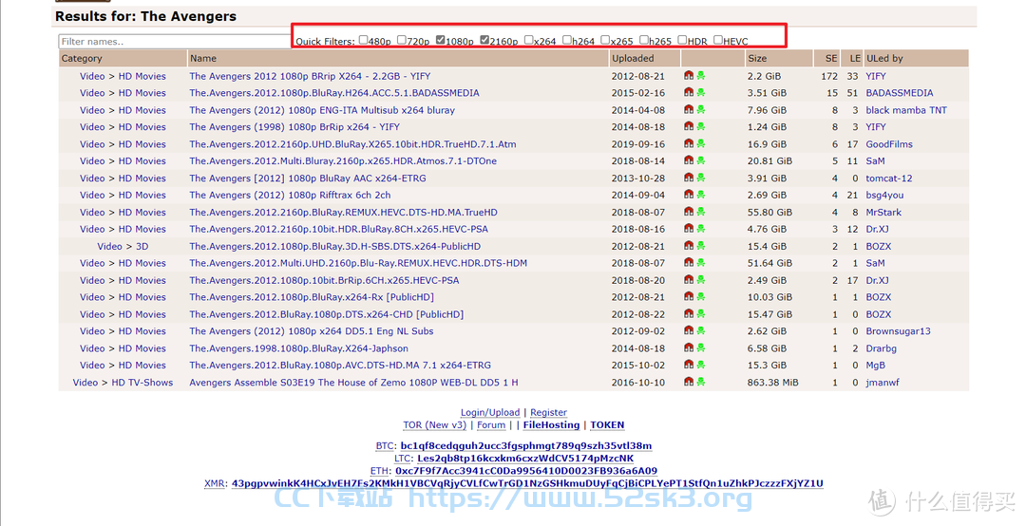The image size is (1026, 526).
Task: Open the TOKEN link
Action: [607, 424]
